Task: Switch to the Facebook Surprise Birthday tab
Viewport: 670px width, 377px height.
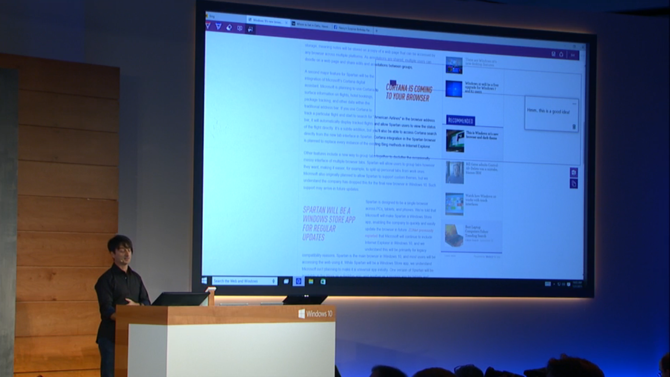Action: [x=352, y=28]
